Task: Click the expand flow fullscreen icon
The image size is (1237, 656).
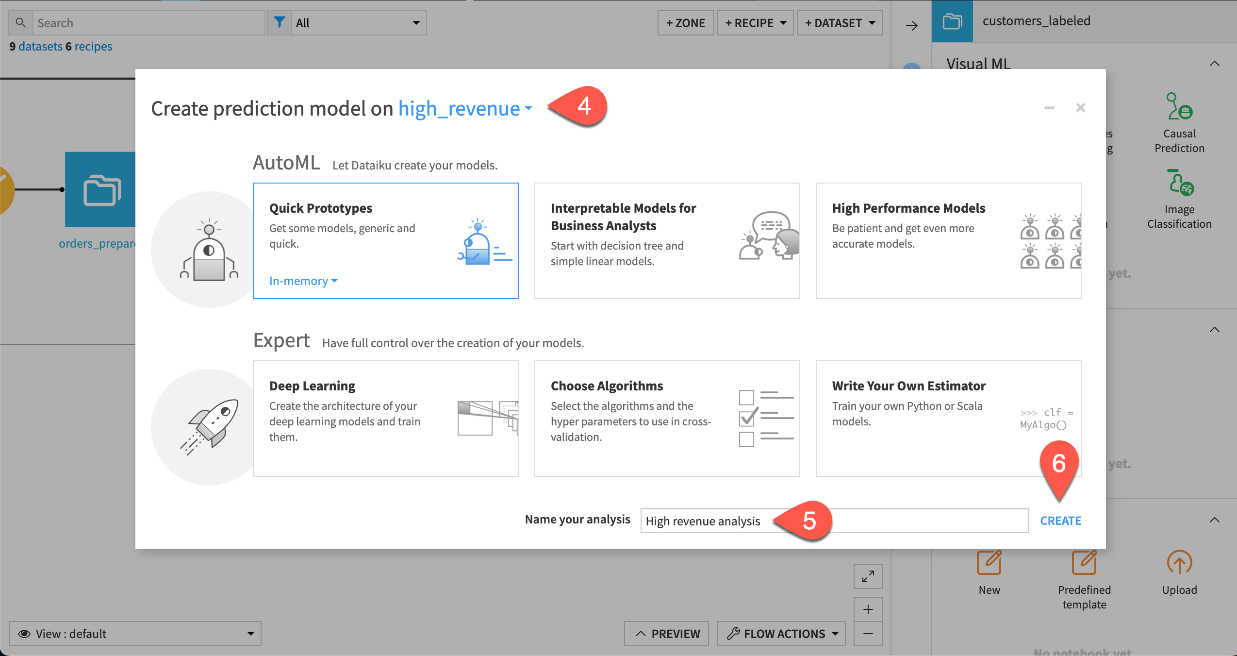Action: [x=867, y=577]
